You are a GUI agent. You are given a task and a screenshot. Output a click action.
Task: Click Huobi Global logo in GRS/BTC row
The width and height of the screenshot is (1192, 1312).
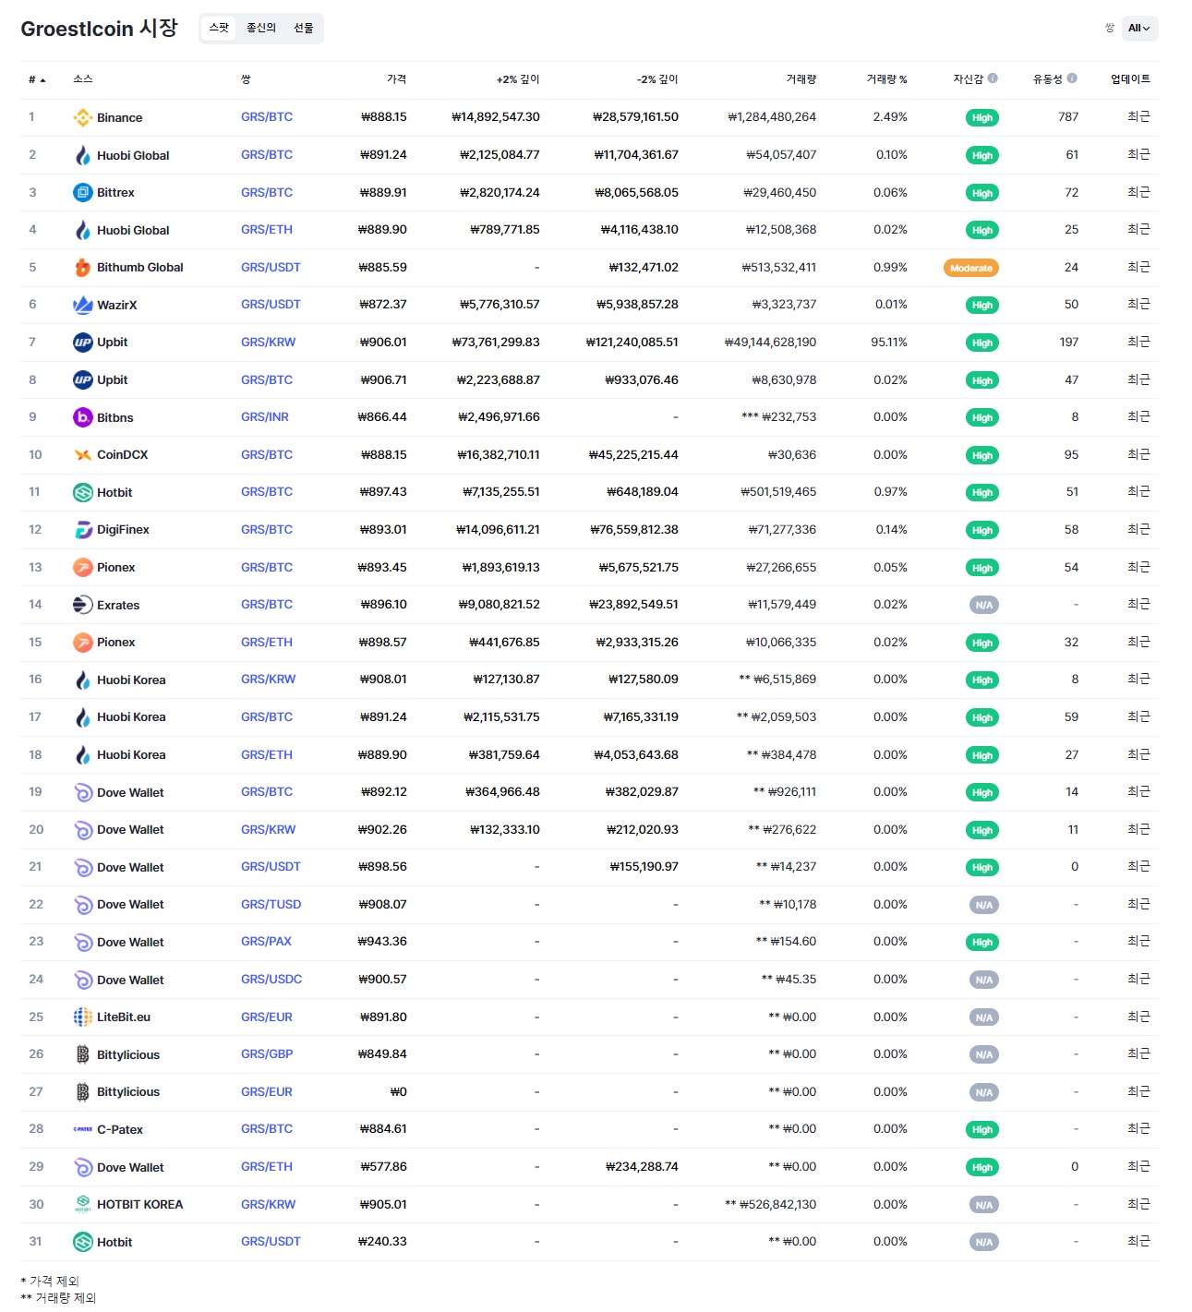point(82,155)
